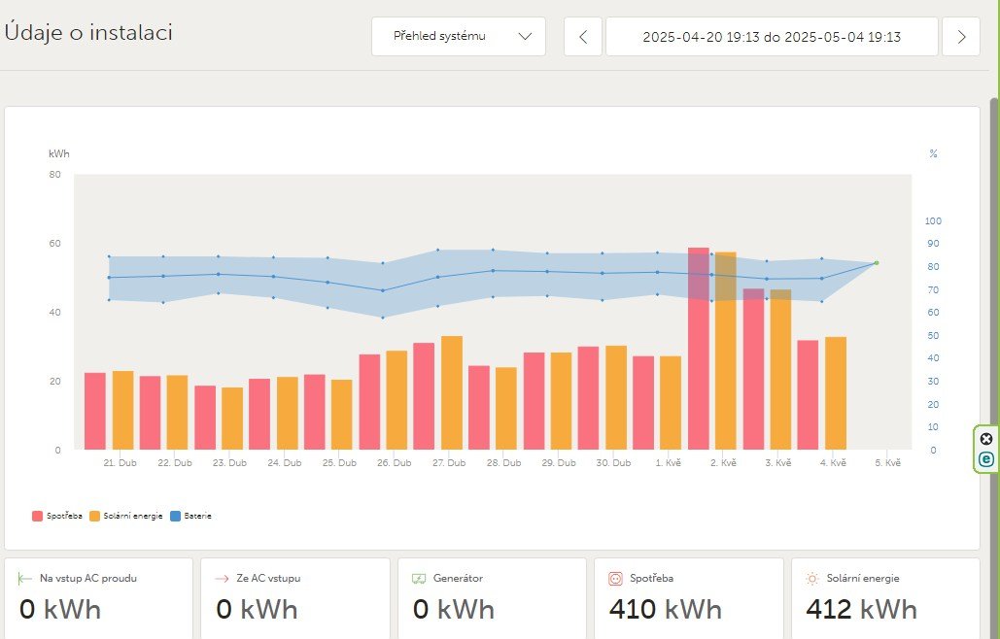Click the teal 'e' extension icon
Image resolution: width=1000 pixels, height=639 pixels.
click(x=986, y=458)
